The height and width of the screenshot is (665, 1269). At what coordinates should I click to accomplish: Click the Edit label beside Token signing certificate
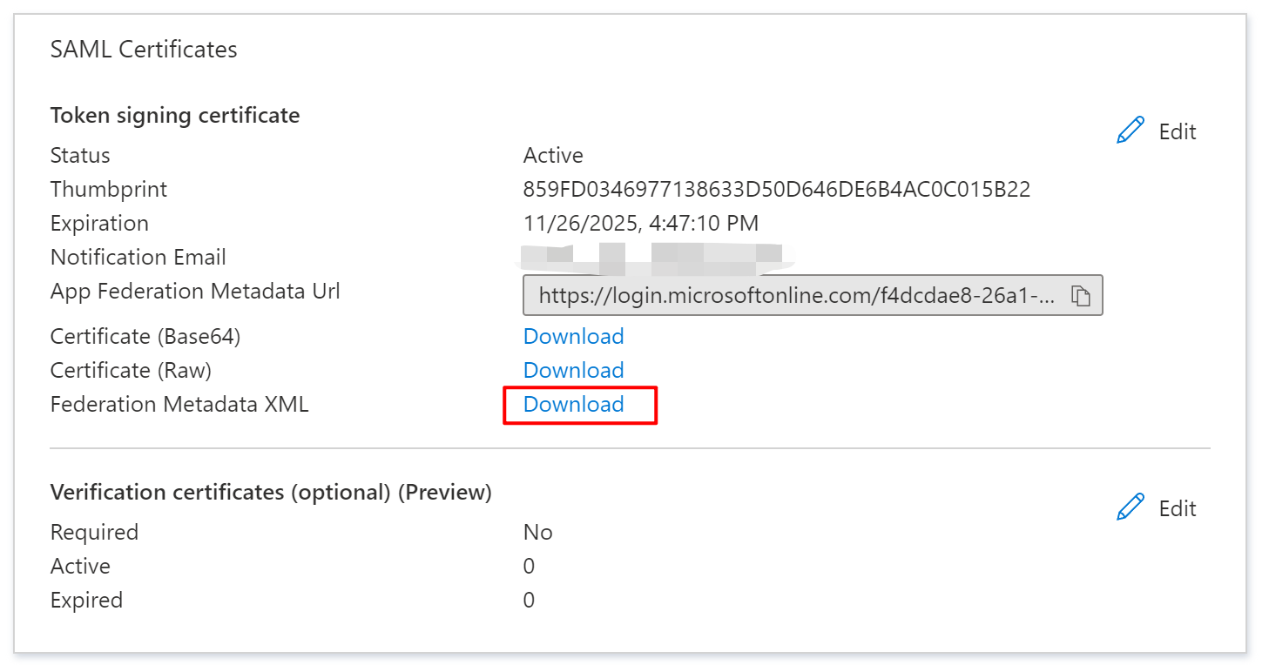[x=1177, y=132]
